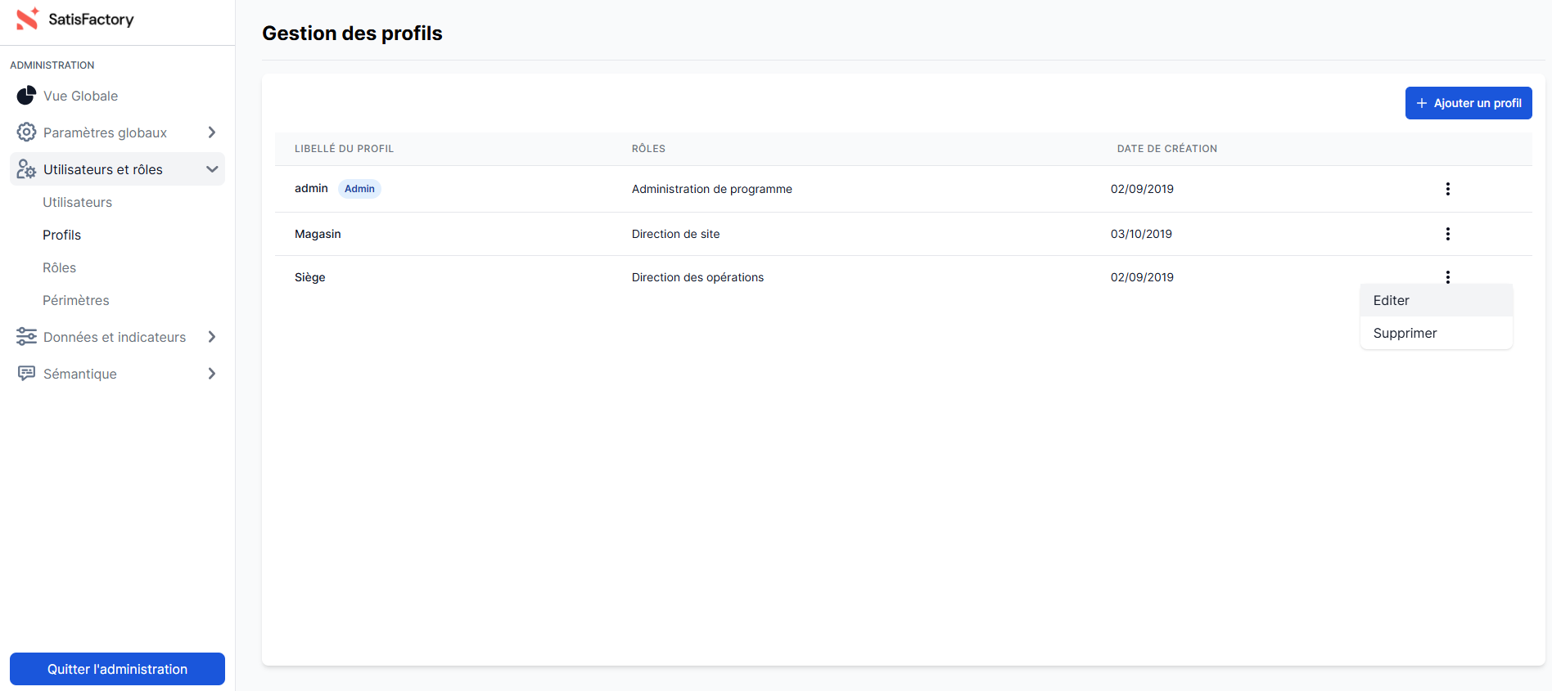Expand the Paramètres globaux chevron
This screenshot has height=691, width=1552.
coord(212,132)
